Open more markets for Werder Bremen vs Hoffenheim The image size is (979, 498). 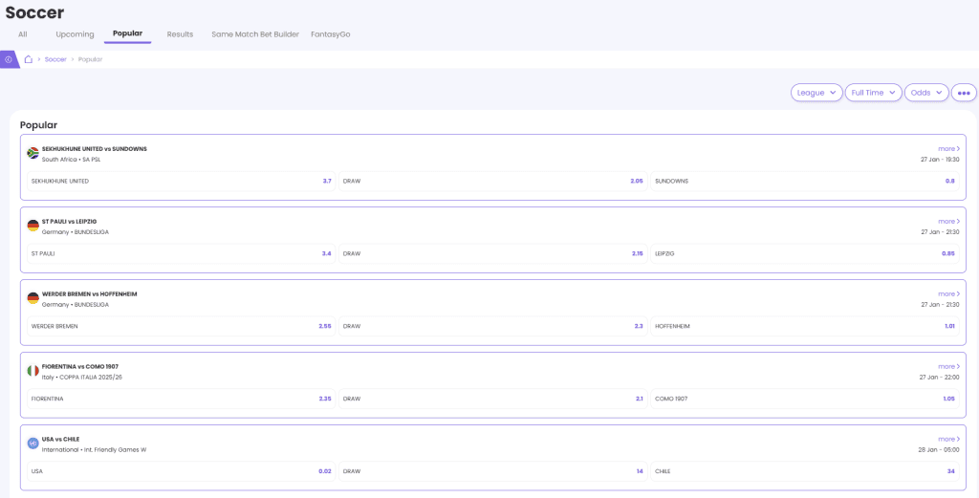pyautogui.click(x=948, y=293)
